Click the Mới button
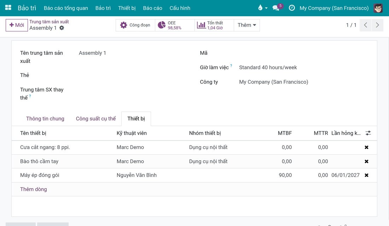 (x=17, y=25)
